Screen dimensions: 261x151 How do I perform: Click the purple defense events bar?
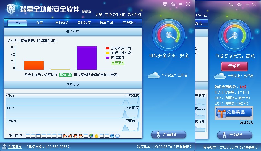click(x=87, y=58)
